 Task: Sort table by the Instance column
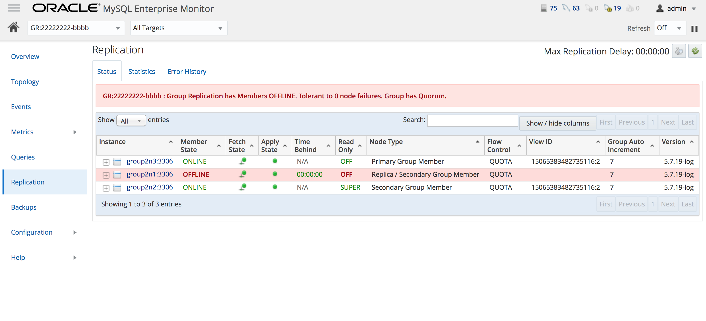pyautogui.click(x=137, y=146)
